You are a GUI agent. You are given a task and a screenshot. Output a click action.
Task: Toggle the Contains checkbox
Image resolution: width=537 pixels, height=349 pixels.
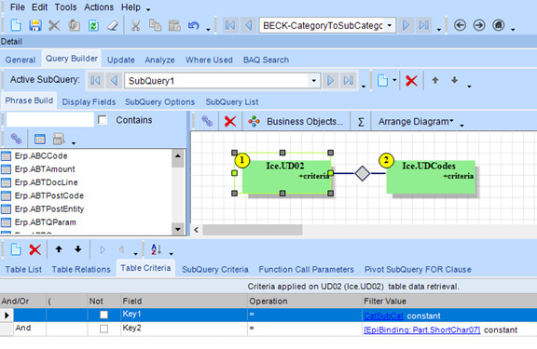(103, 120)
